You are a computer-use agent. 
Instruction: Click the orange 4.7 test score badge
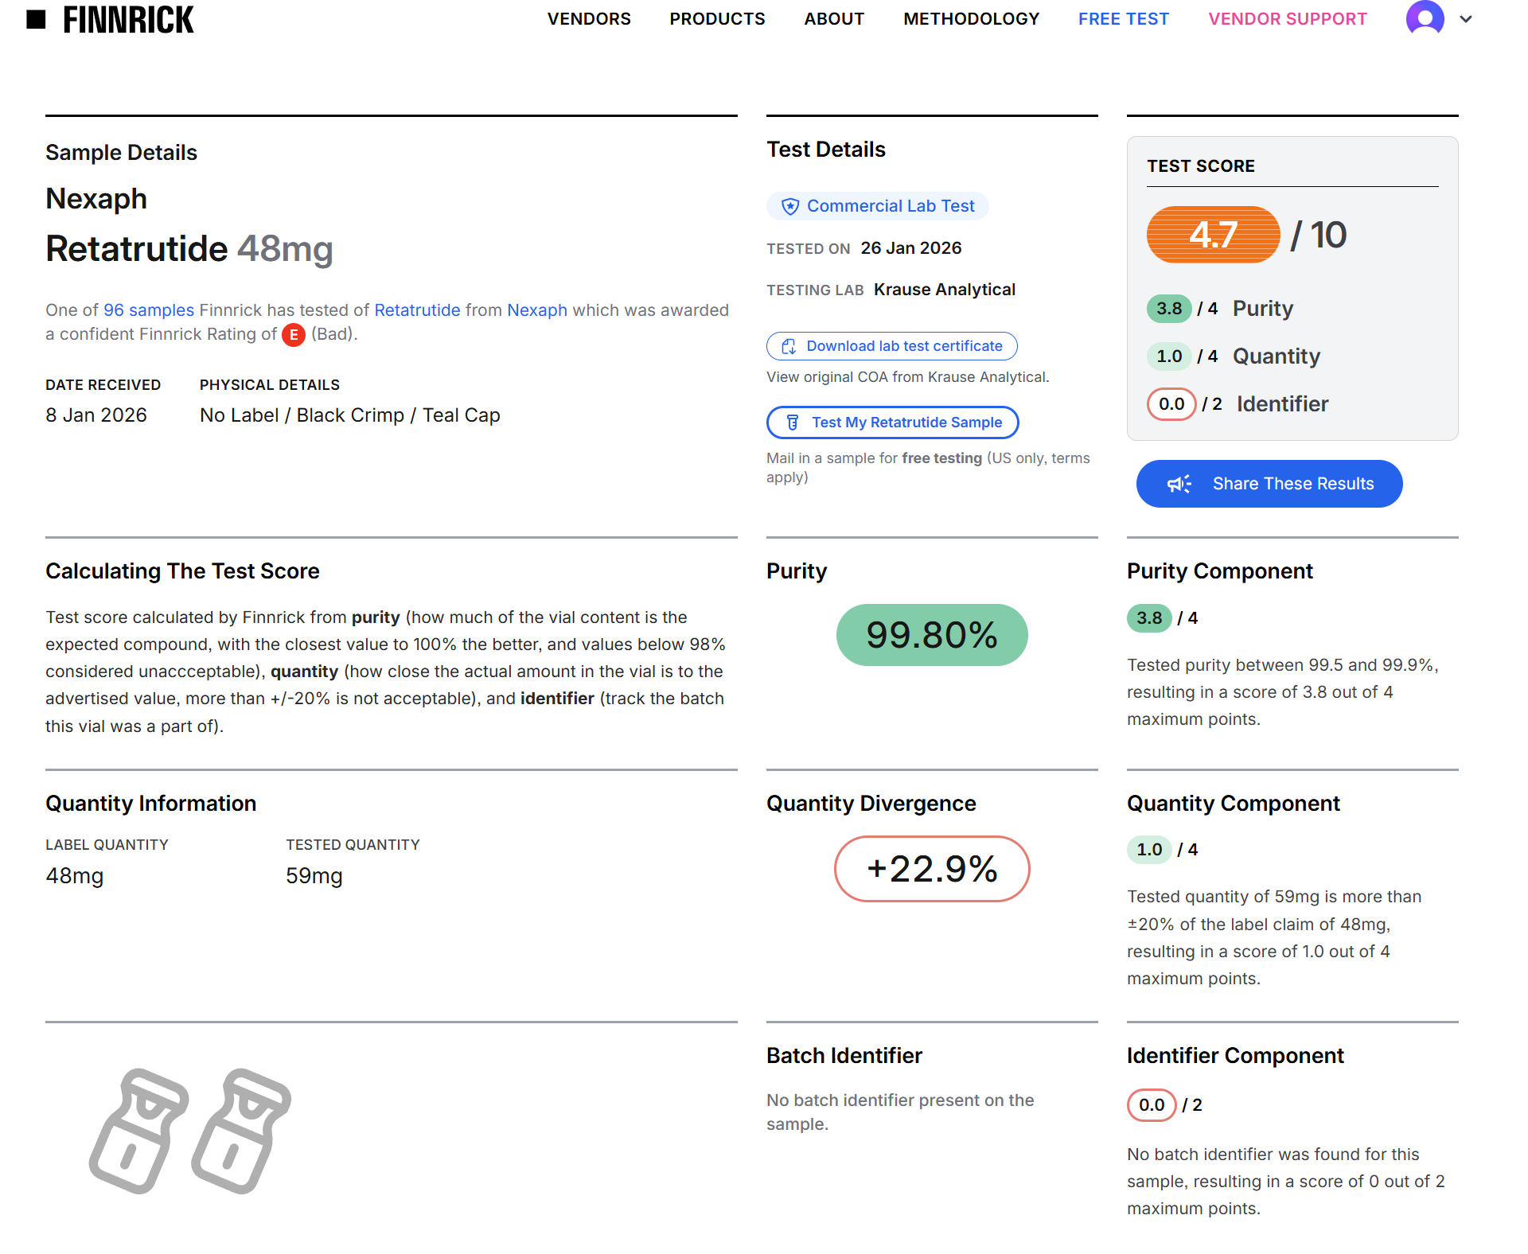[x=1213, y=235]
